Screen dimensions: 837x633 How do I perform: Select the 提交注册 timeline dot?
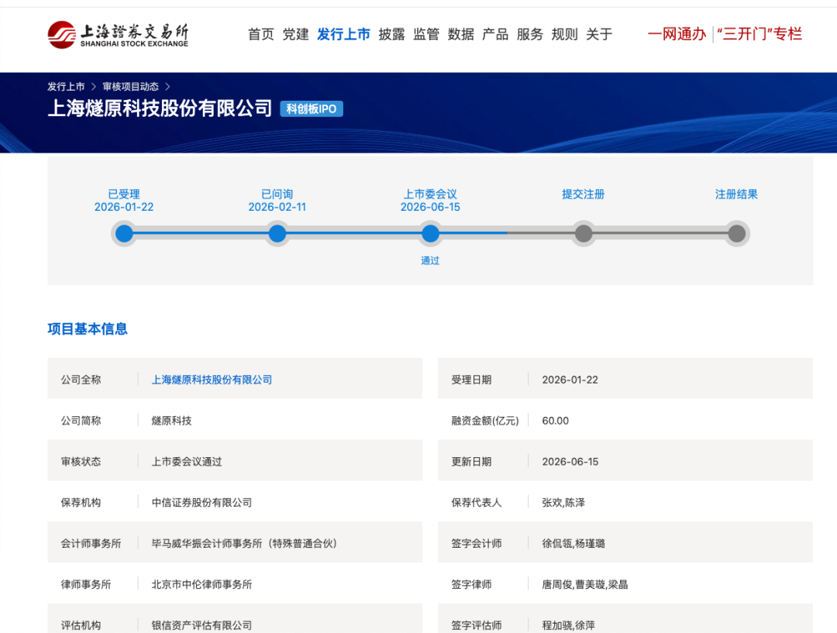pyautogui.click(x=584, y=234)
